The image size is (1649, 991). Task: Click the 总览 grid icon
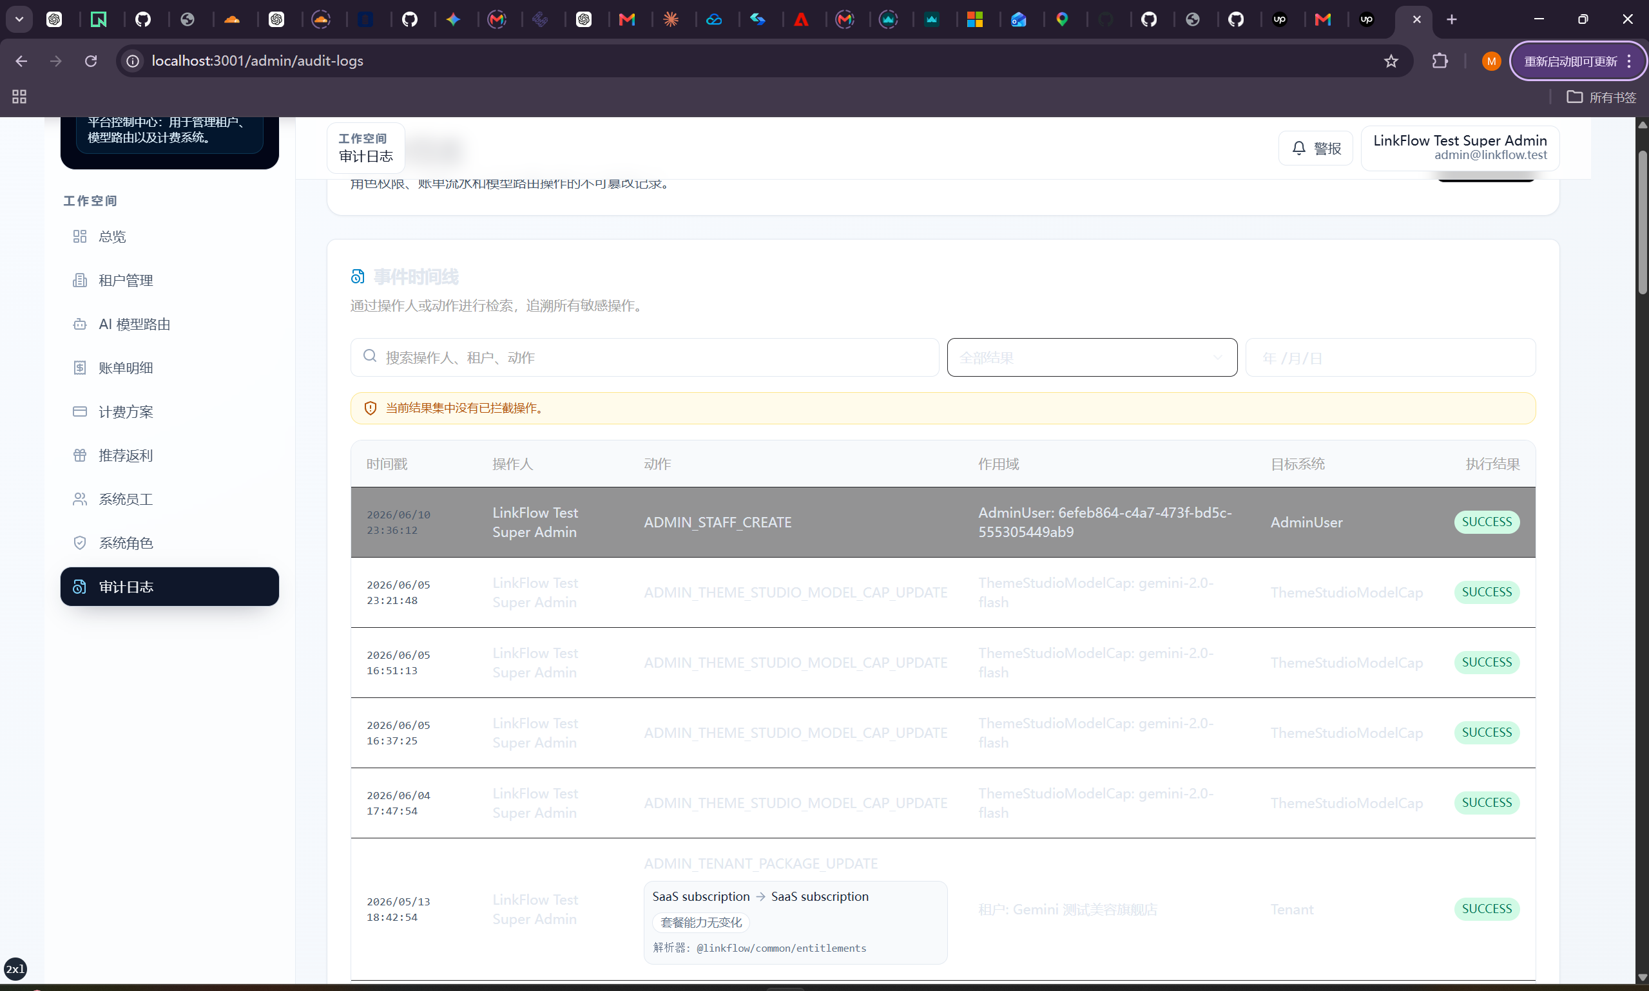coord(79,236)
